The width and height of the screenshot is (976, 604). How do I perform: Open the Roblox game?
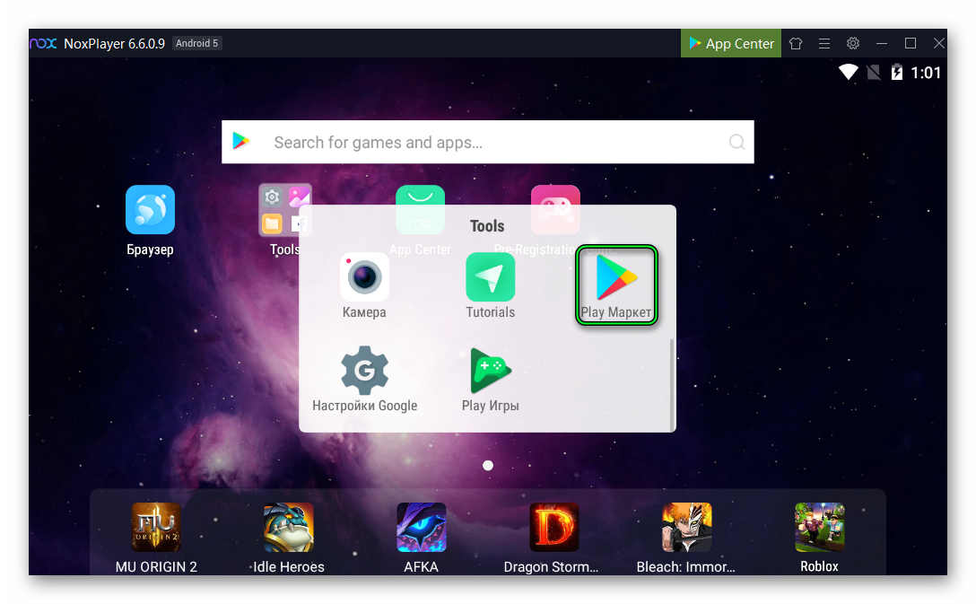click(x=819, y=528)
